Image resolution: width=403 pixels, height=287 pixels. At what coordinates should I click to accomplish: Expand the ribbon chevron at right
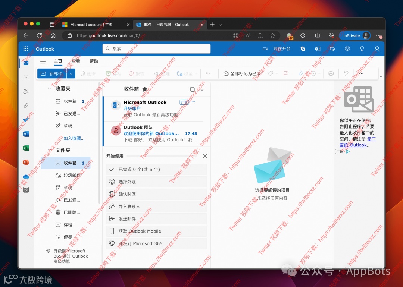(x=381, y=76)
